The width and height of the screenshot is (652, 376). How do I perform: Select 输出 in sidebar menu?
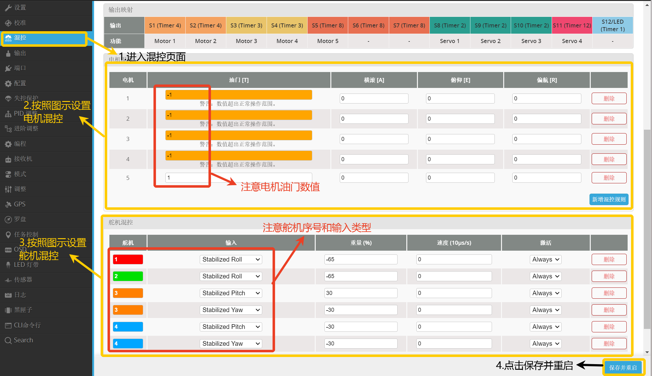pos(20,53)
